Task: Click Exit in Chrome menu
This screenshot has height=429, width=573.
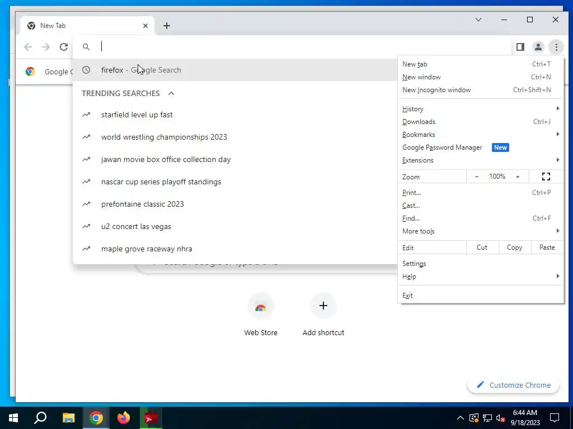Action: pos(481,295)
